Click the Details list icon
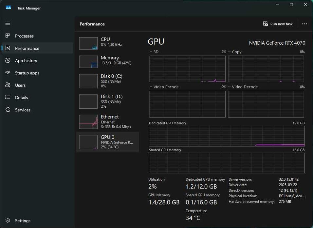The height and width of the screenshot is (228, 313). (8, 98)
